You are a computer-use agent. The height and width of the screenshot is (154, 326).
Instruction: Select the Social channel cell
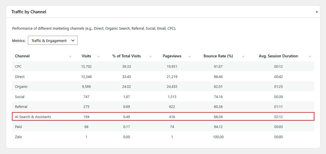(20, 97)
